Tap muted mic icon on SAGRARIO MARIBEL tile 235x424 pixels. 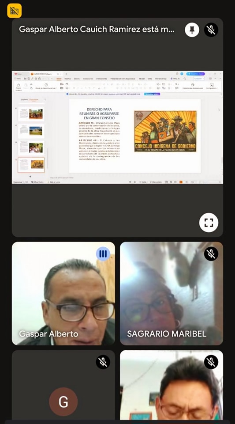pyautogui.click(x=211, y=254)
